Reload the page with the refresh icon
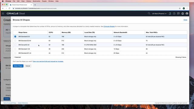 click(x=9, y=8)
